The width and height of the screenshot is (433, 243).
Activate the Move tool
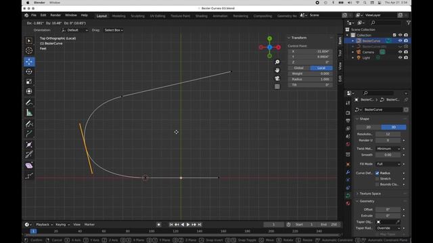(29, 61)
